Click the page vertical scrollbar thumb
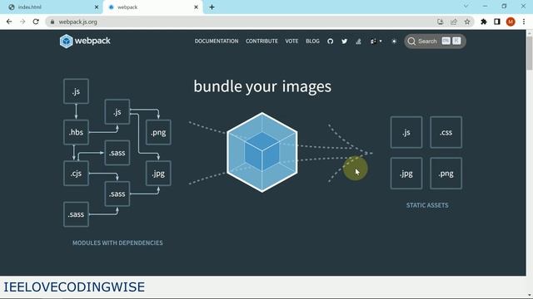This screenshot has width=533, height=299. pyautogui.click(x=530, y=52)
